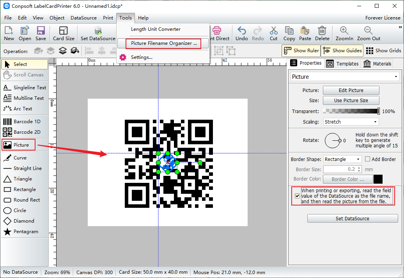Pick the Multiline Text tool
Image resolution: width=404 pixels, height=278 pixels.
(x=25, y=98)
